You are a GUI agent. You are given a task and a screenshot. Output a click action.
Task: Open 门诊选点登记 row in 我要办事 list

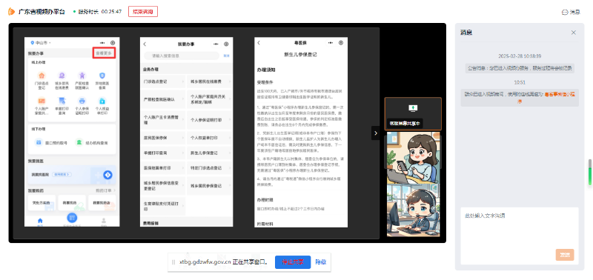coord(162,81)
